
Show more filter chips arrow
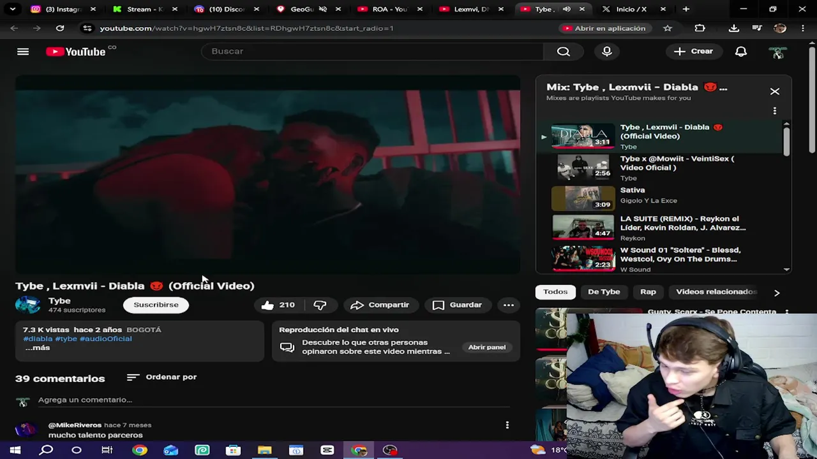[777, 293]
